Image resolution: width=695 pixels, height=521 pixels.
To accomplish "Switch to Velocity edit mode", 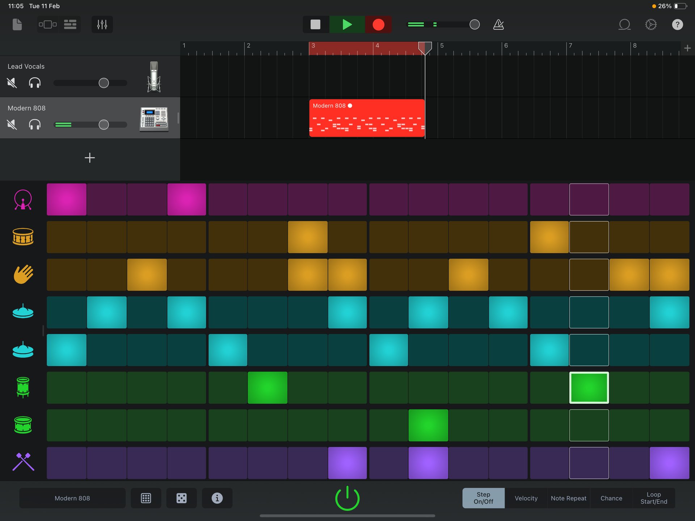I will (526, 498).
